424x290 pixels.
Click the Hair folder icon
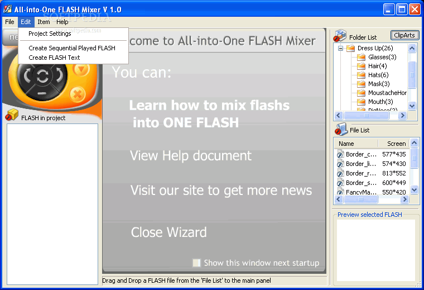click(x=361, y=66)
